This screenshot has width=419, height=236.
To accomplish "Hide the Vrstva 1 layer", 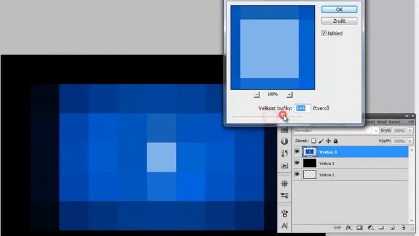I will 297,174.
